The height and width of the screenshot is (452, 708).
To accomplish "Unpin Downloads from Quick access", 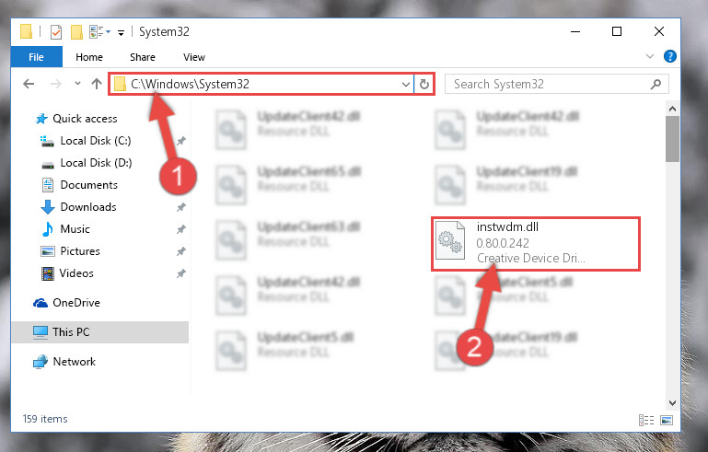I will click(x=181, y=207).
